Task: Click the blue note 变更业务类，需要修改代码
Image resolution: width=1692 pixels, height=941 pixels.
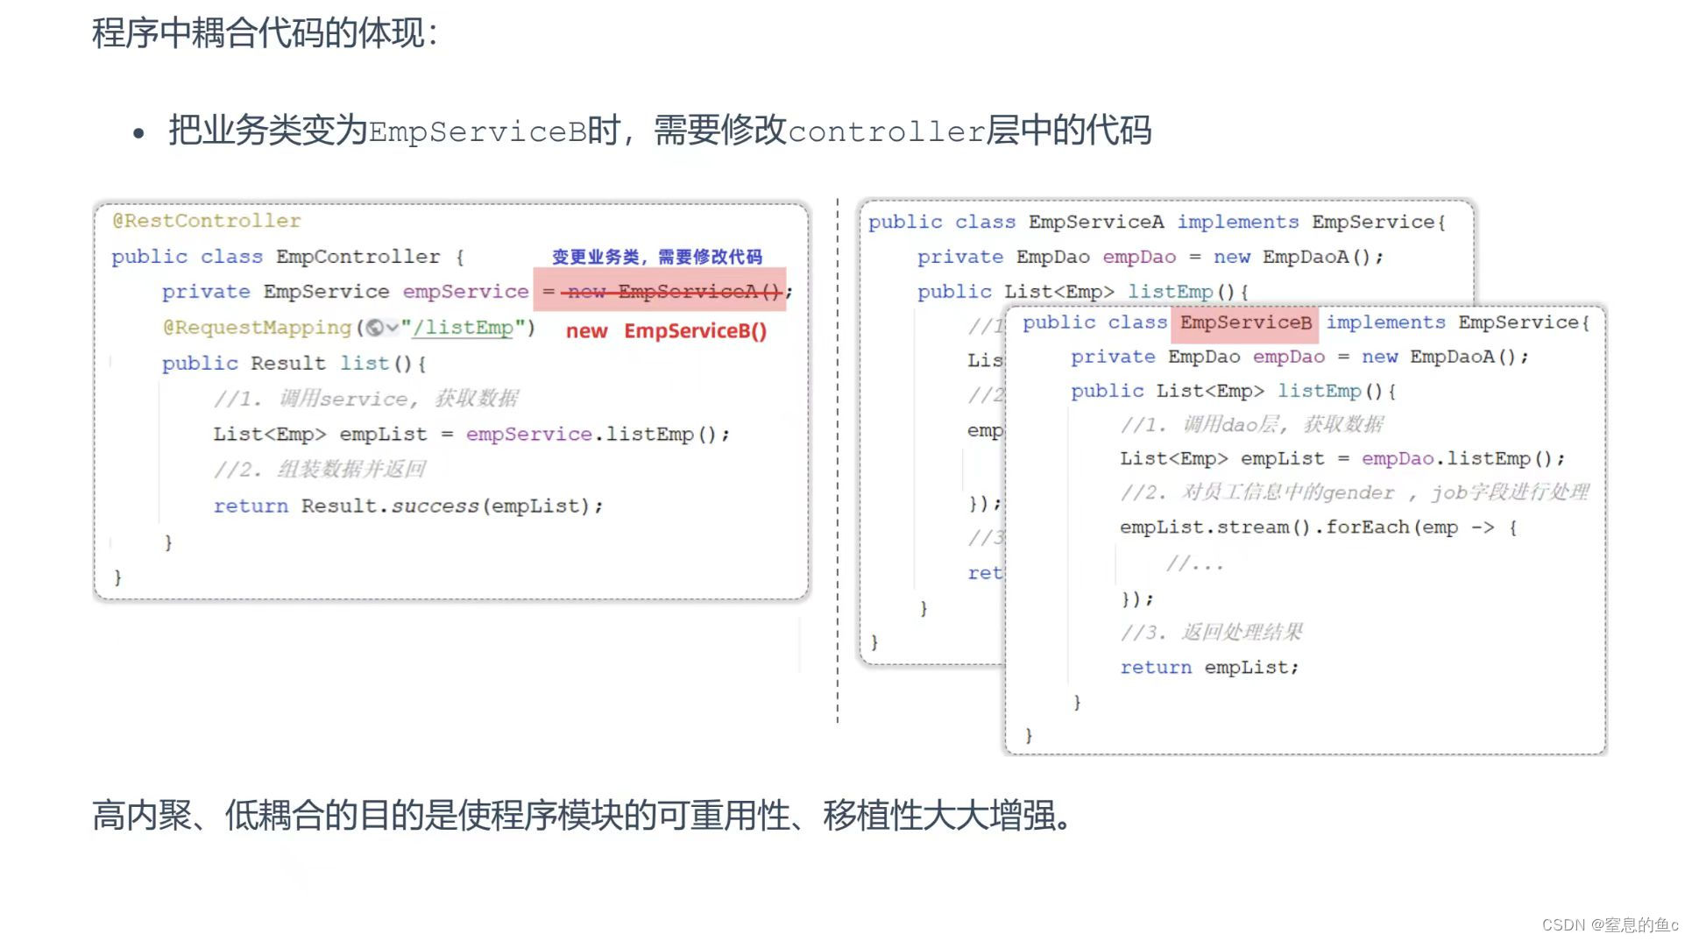Action: pos(657,257)
